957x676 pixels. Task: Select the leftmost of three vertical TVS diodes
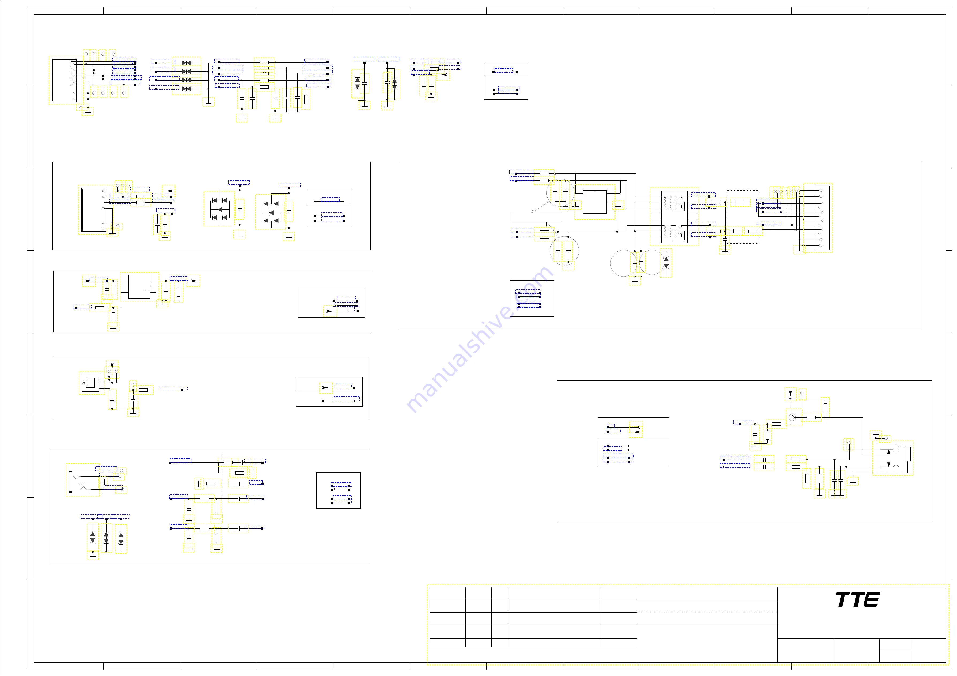(x=93, y=537)
